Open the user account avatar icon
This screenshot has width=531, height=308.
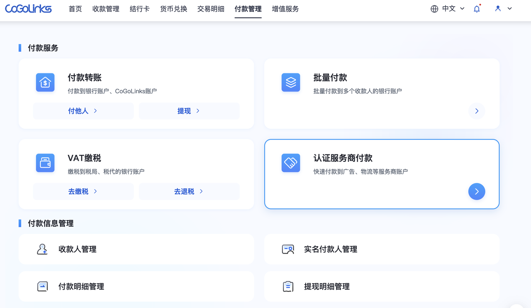pyautogui.click(x=498, y=8)
